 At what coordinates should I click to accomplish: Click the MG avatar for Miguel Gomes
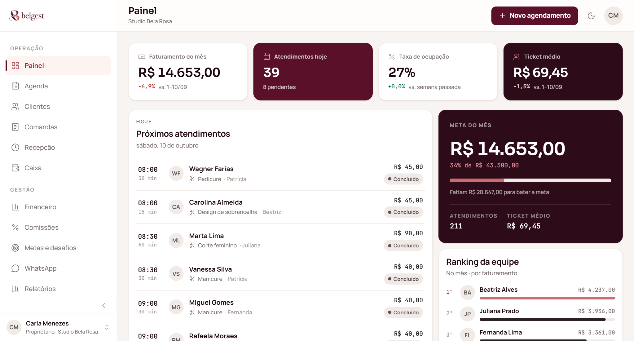pyautogui.click(x=176, y=307)
